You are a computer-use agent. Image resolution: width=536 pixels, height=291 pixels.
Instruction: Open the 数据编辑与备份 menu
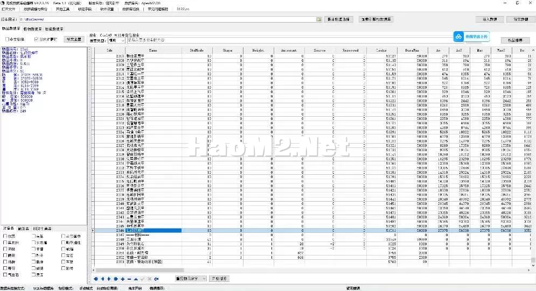(36, 9)
